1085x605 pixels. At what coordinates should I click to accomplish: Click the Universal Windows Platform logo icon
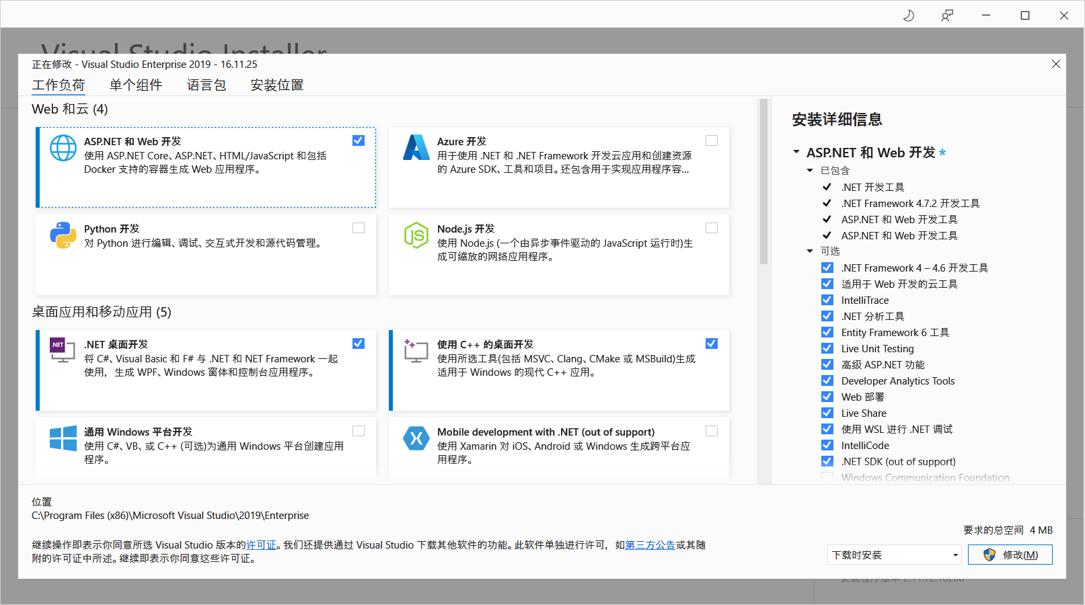(x=63, y=438)
